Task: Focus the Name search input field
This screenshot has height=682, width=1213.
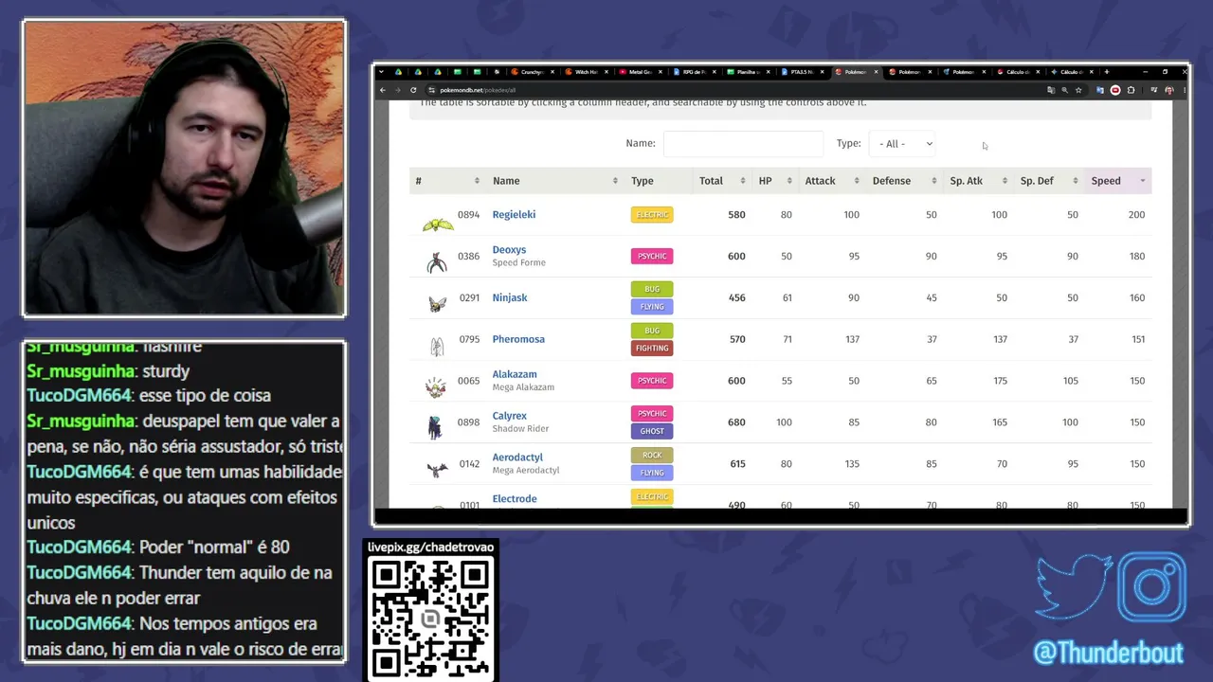Action: (743, 144)
